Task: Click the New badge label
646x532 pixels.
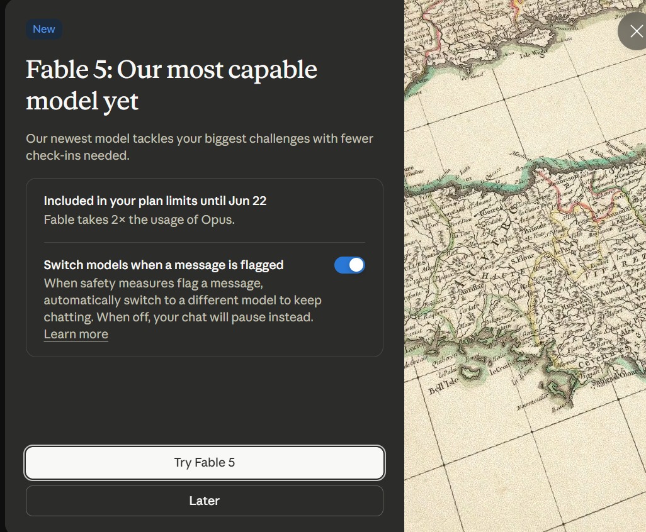Action: click(43, 29)
